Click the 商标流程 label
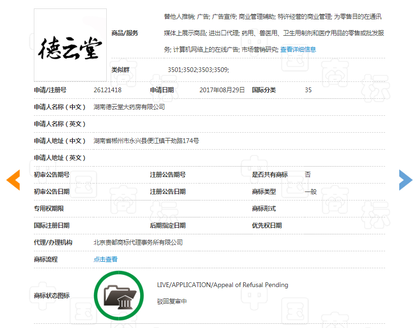Viewport: 419px width, 328px height. pos(46,259)
